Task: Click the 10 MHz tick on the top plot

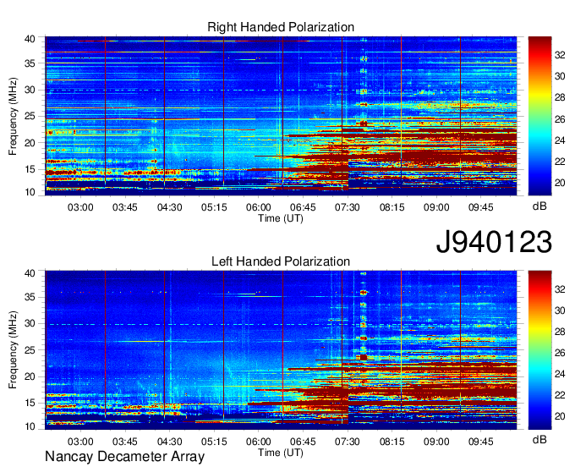Action: (x=30, y=192)
